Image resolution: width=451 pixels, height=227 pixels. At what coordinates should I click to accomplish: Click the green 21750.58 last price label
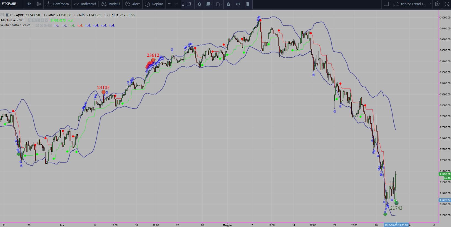(445, 174)
